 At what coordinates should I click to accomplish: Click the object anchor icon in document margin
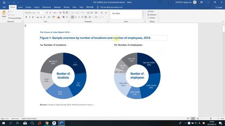pyautogui.click(x=25, y=26)
